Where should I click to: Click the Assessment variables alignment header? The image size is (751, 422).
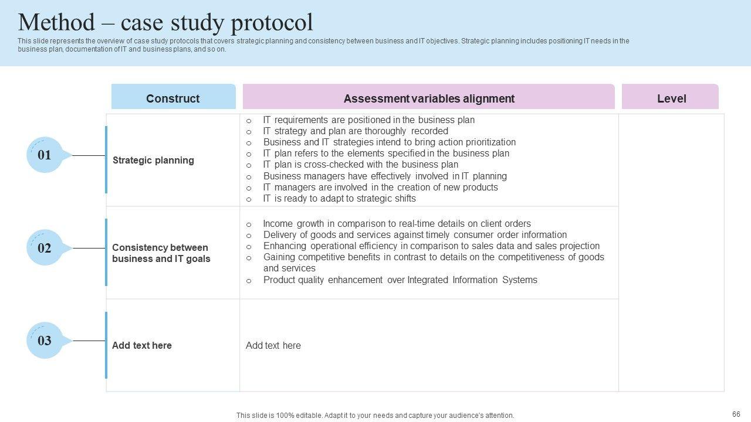point(429,98)
